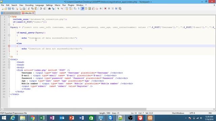
Task: Save the current recorded macro icon
Action: pyautogui.click(x=120, y=9)
